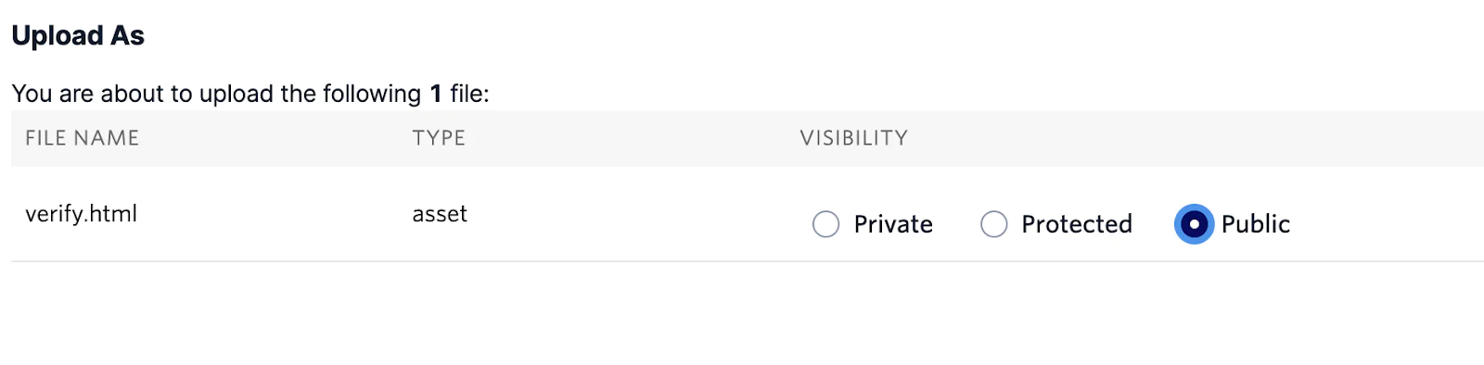Click the bold file count number 1
Screen dimensions: 1484x365
point(436,94)
